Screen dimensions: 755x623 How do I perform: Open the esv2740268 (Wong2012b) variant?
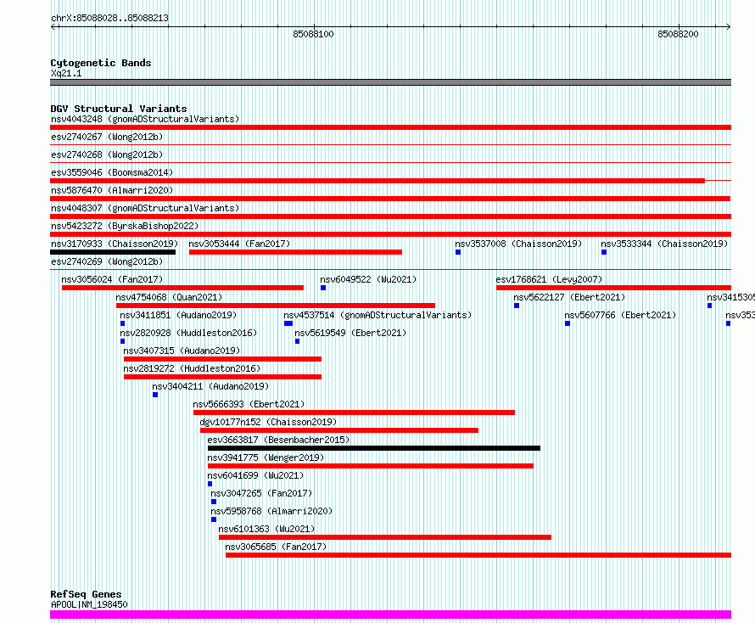point(107,154)
